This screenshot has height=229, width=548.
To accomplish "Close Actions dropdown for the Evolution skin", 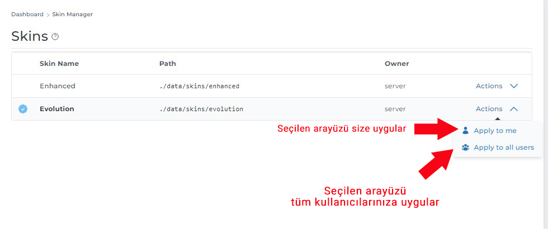I will point(489,109).
